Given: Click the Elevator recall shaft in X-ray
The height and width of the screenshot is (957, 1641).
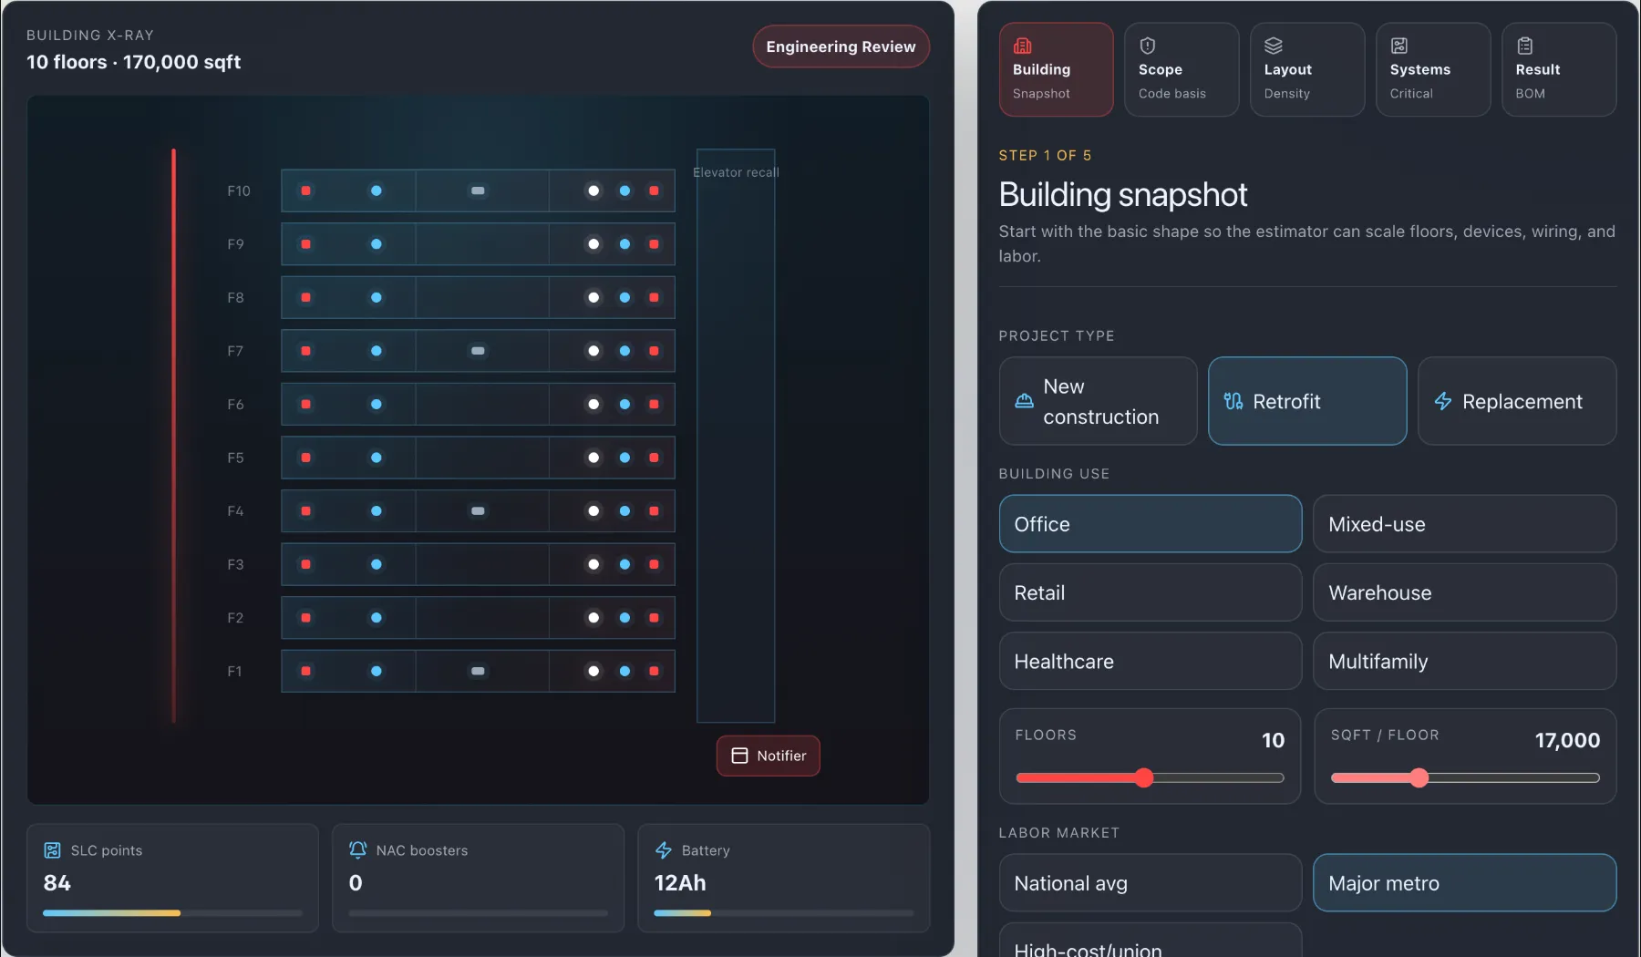Looking at the screenshot, I should point(736,436).
